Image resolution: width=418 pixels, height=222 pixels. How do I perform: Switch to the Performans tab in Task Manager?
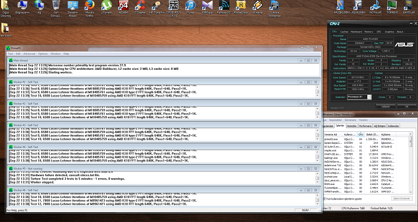[365, 126]
